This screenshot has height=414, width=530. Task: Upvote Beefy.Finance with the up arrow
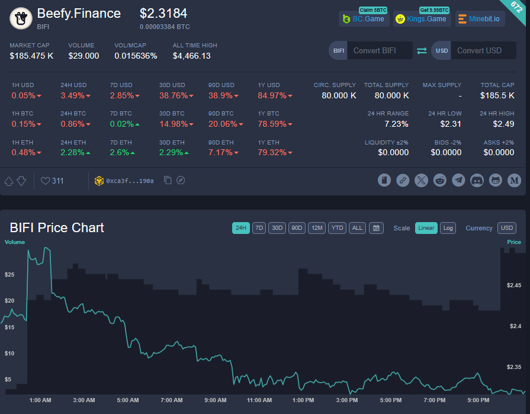click(9, 181)
